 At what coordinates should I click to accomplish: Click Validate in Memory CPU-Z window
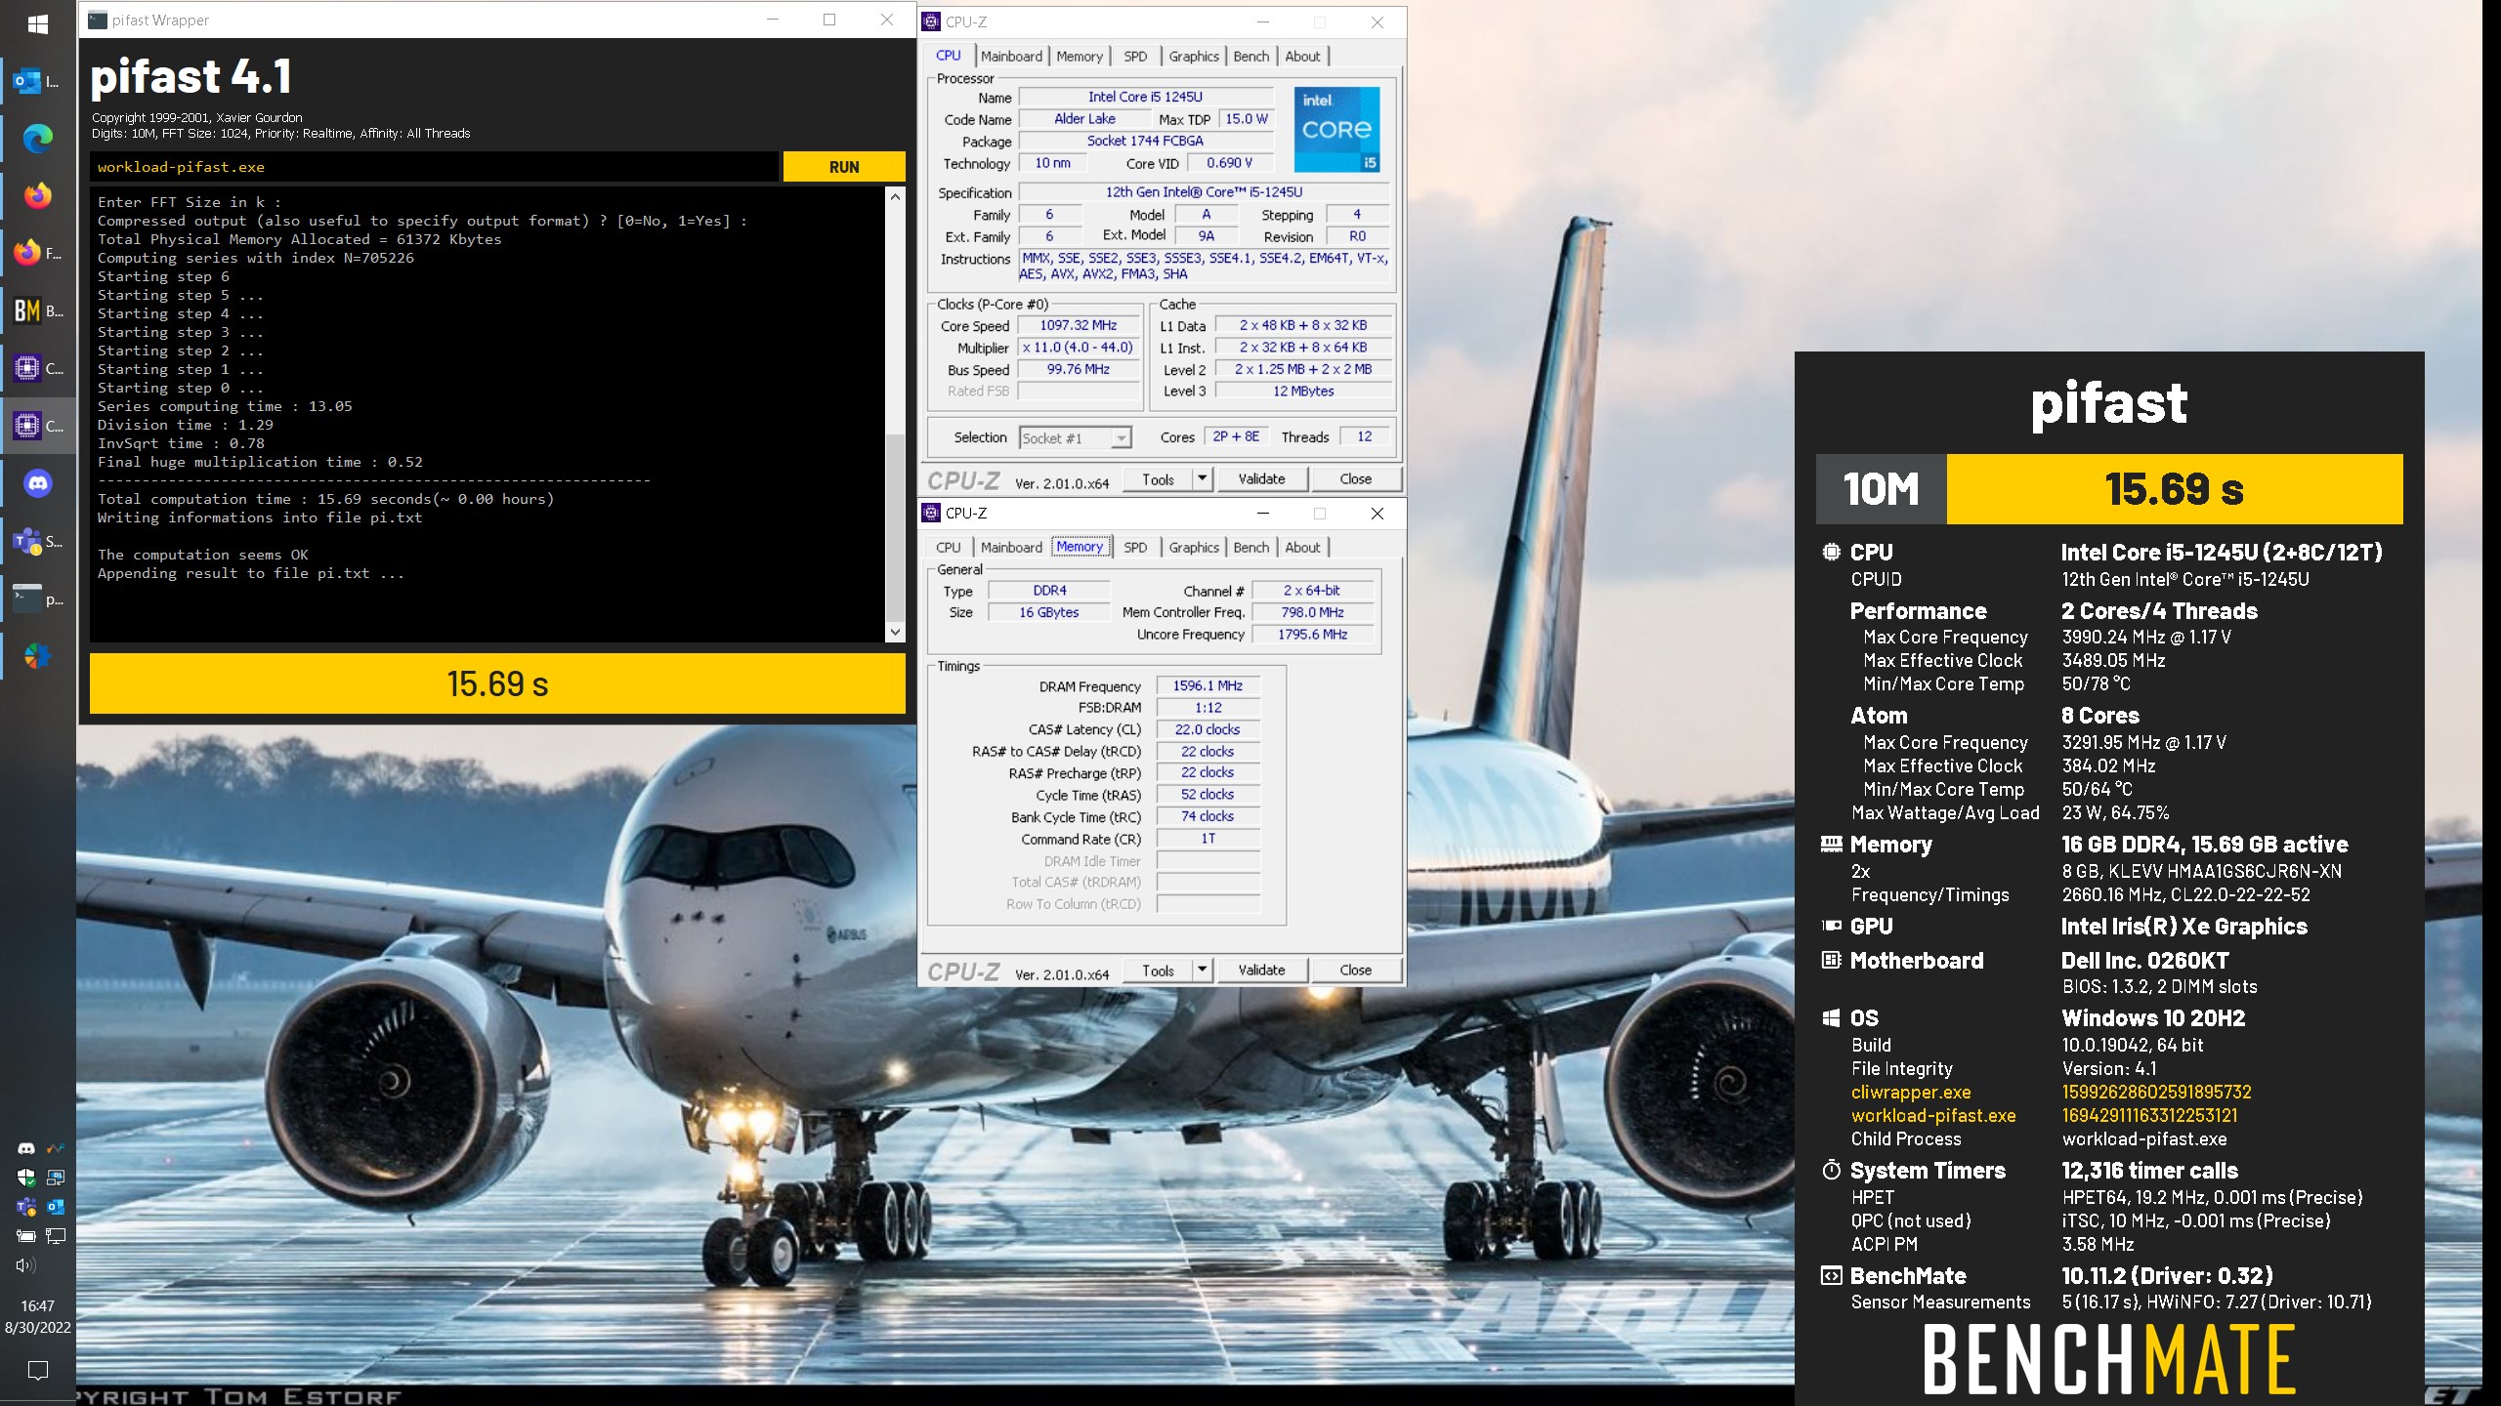point(1261,970)
